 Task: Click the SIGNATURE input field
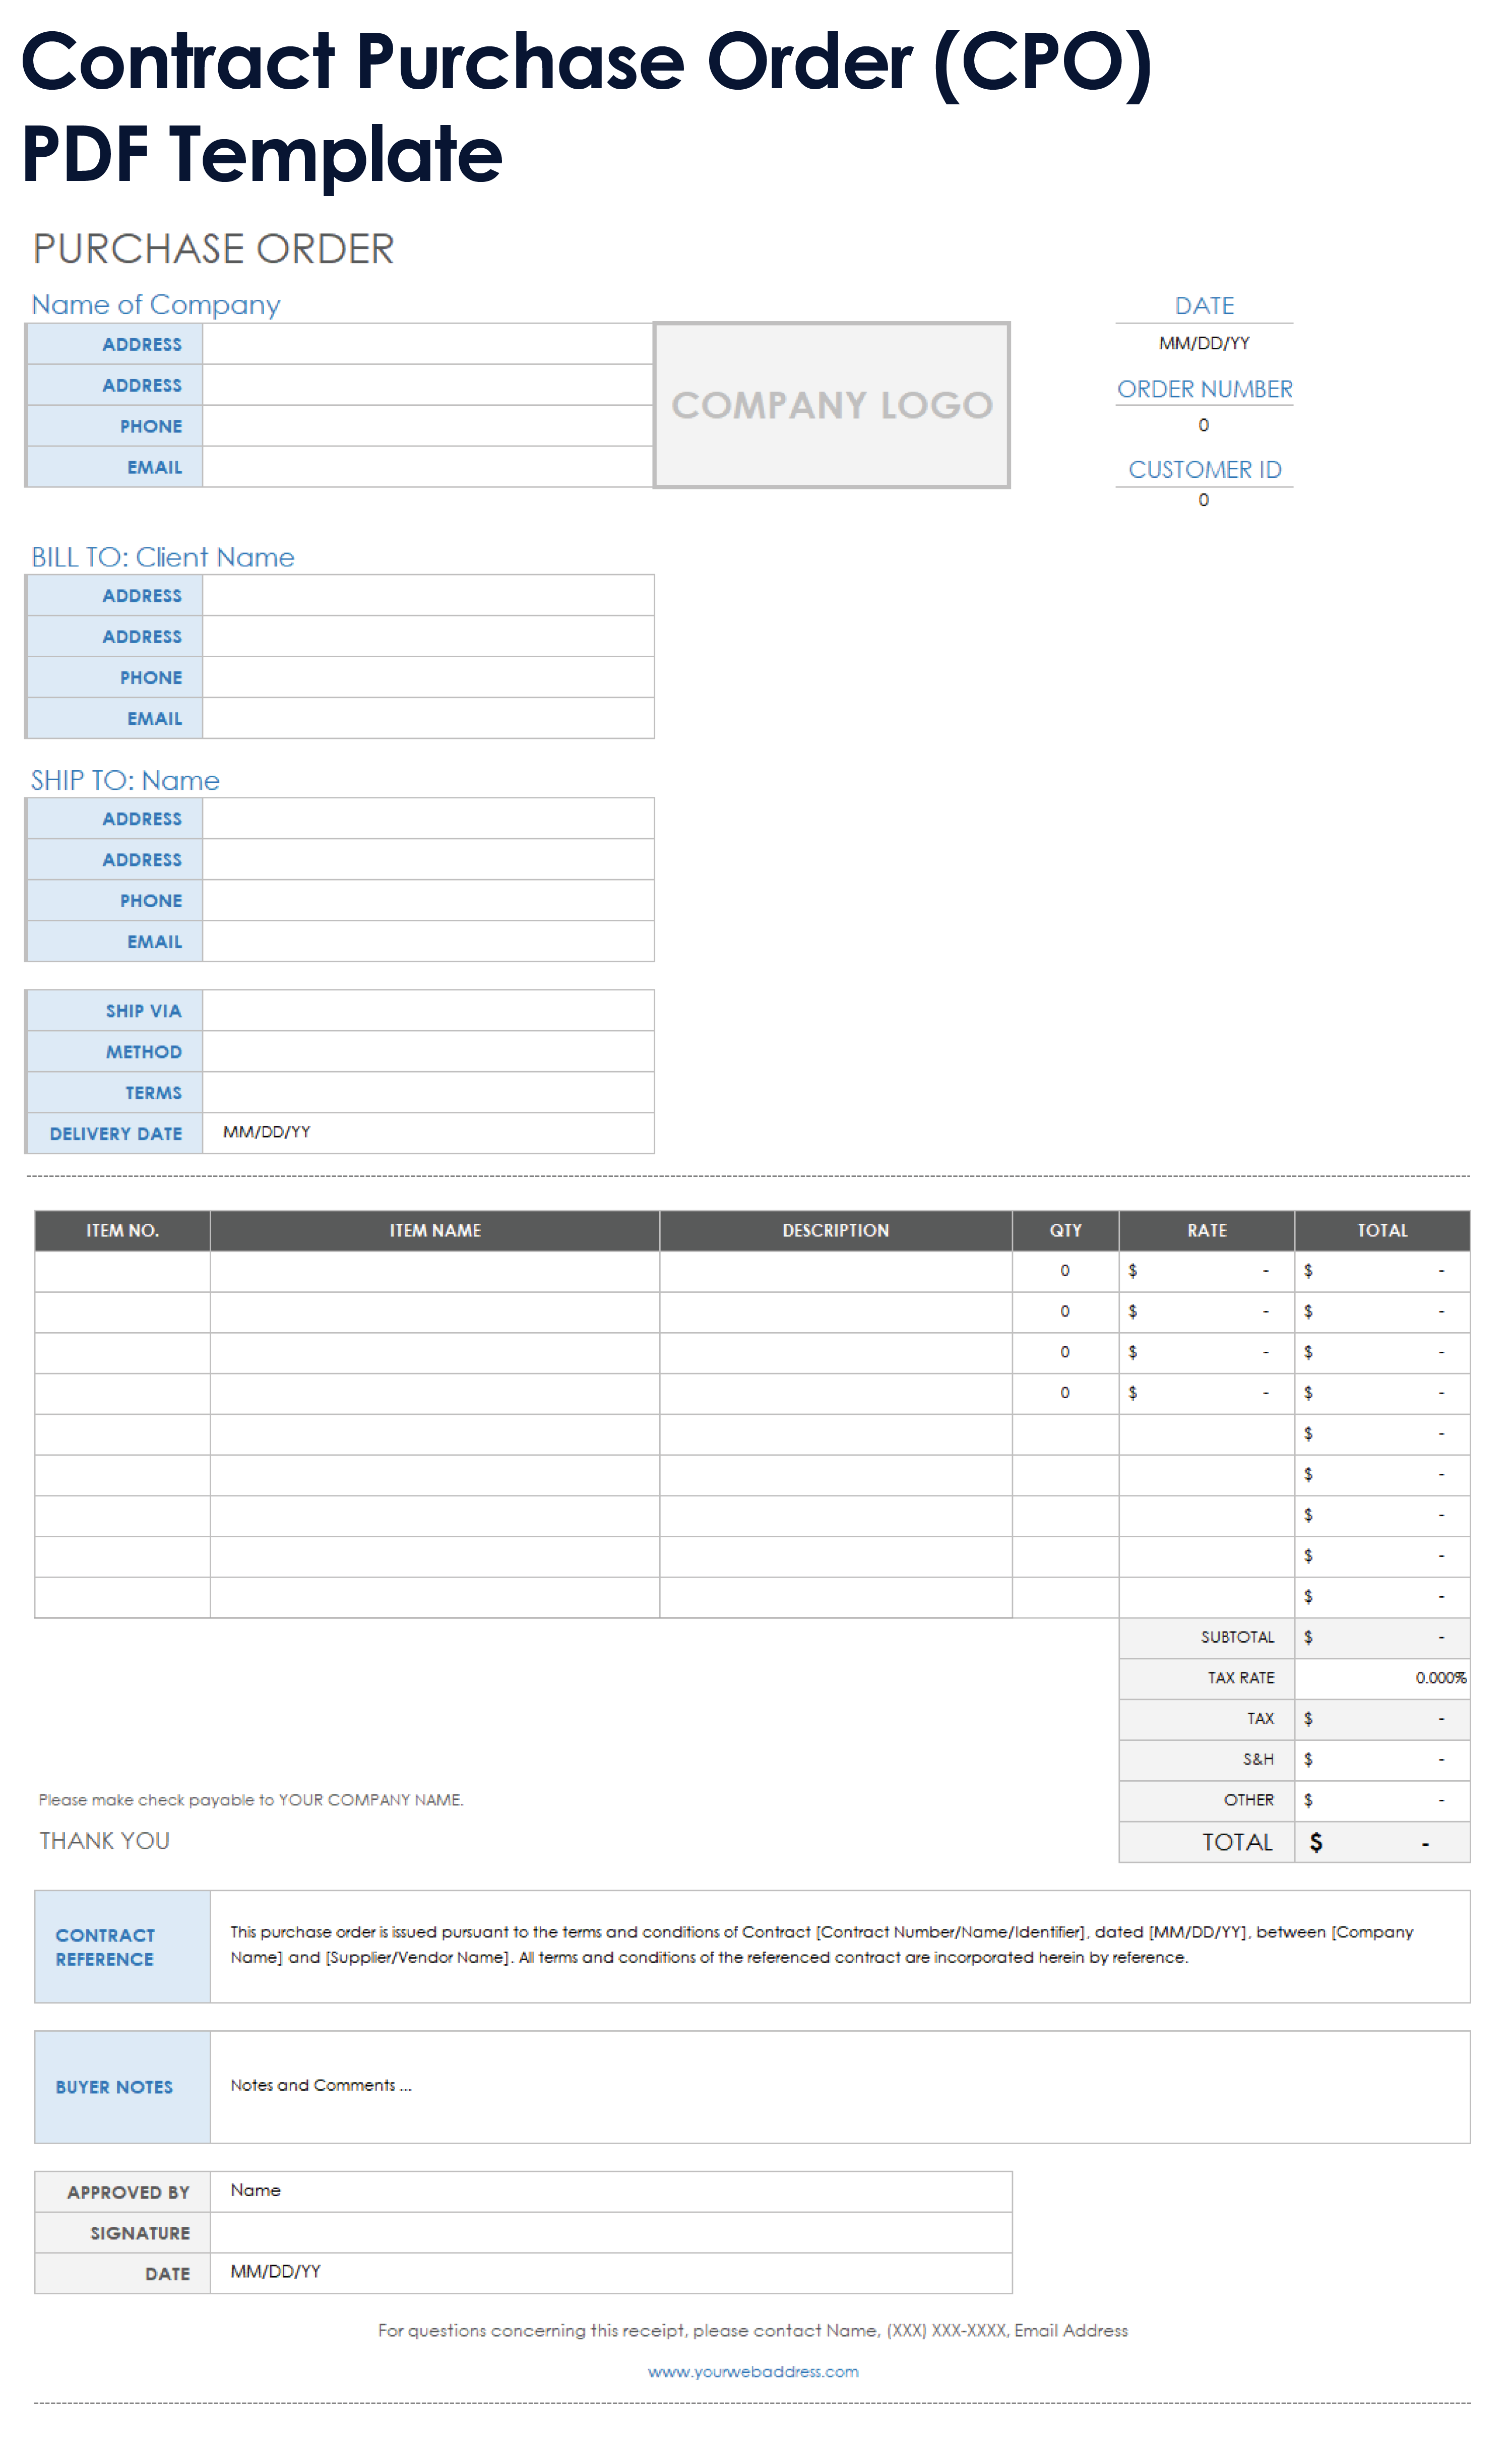pos(610,2232)
